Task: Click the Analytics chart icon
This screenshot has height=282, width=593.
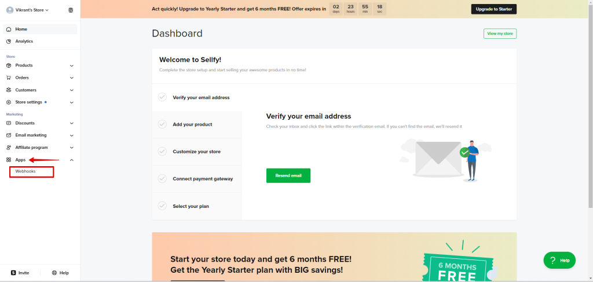Action: coord(9,41)
